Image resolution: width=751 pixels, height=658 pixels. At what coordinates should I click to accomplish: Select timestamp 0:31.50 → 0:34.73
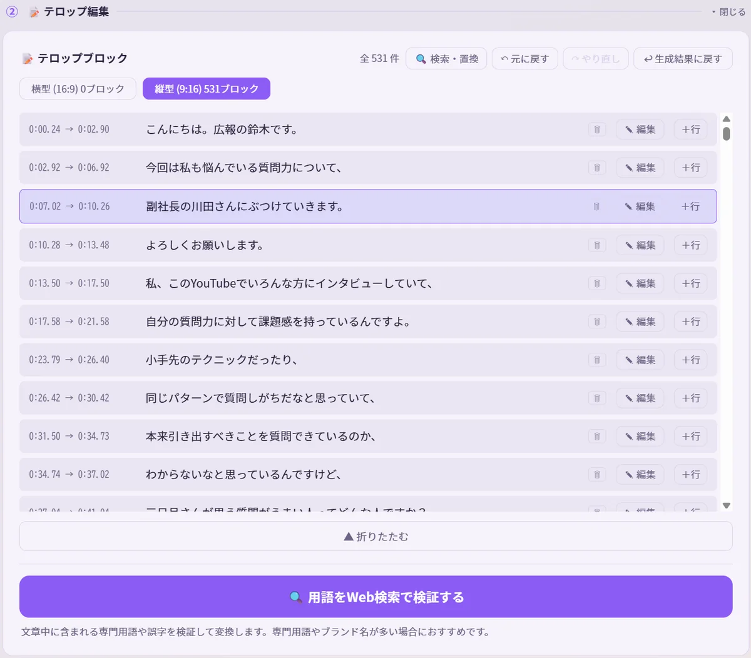point(69,436)
